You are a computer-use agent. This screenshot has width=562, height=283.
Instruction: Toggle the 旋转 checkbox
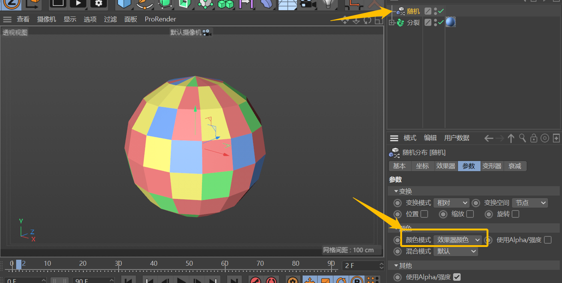515,214
